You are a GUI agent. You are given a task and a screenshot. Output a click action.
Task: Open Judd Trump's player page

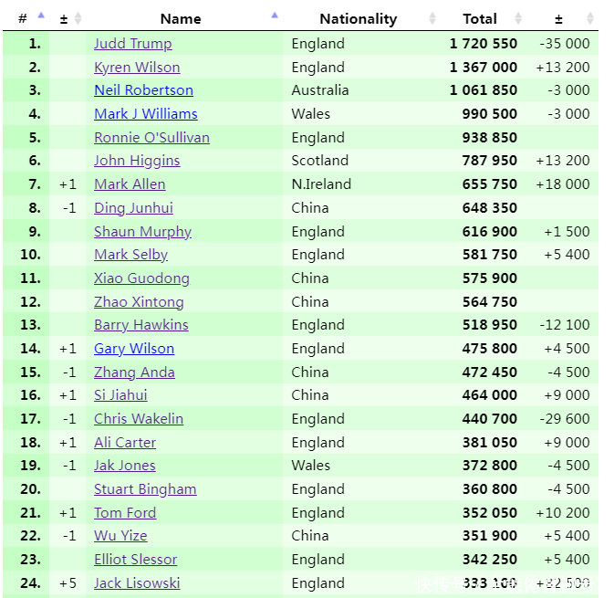coord(132,44)
